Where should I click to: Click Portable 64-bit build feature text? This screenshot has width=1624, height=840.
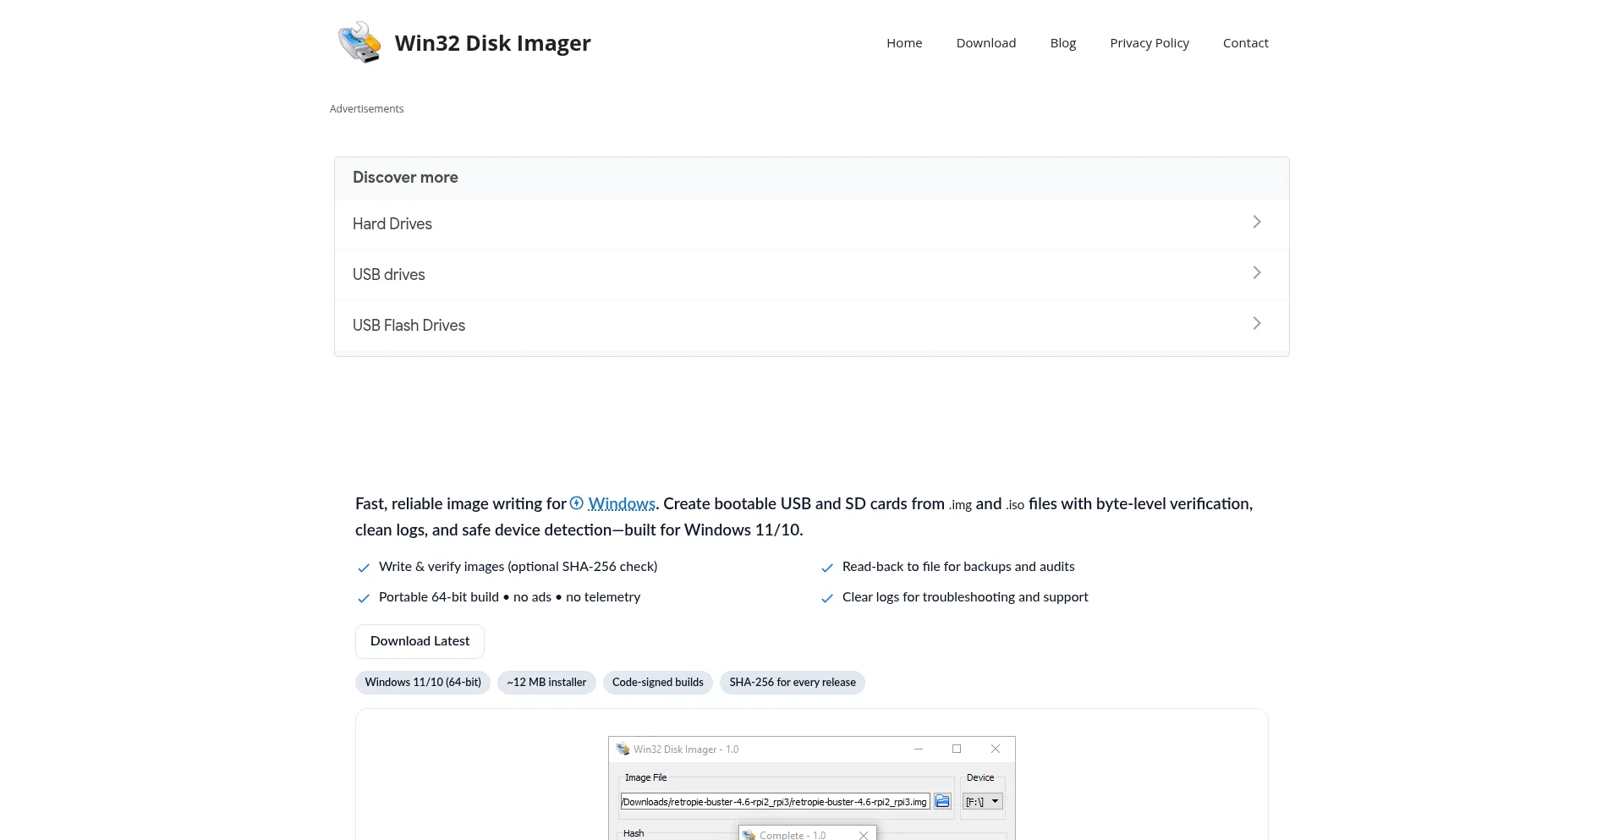coord(509,597)
